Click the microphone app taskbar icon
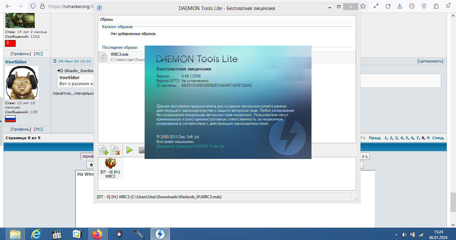456x240 pixels. click(139, 234)
